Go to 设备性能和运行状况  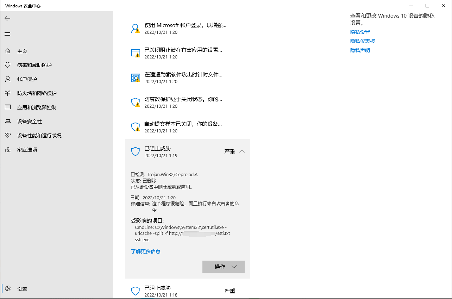tap(39, 136)
